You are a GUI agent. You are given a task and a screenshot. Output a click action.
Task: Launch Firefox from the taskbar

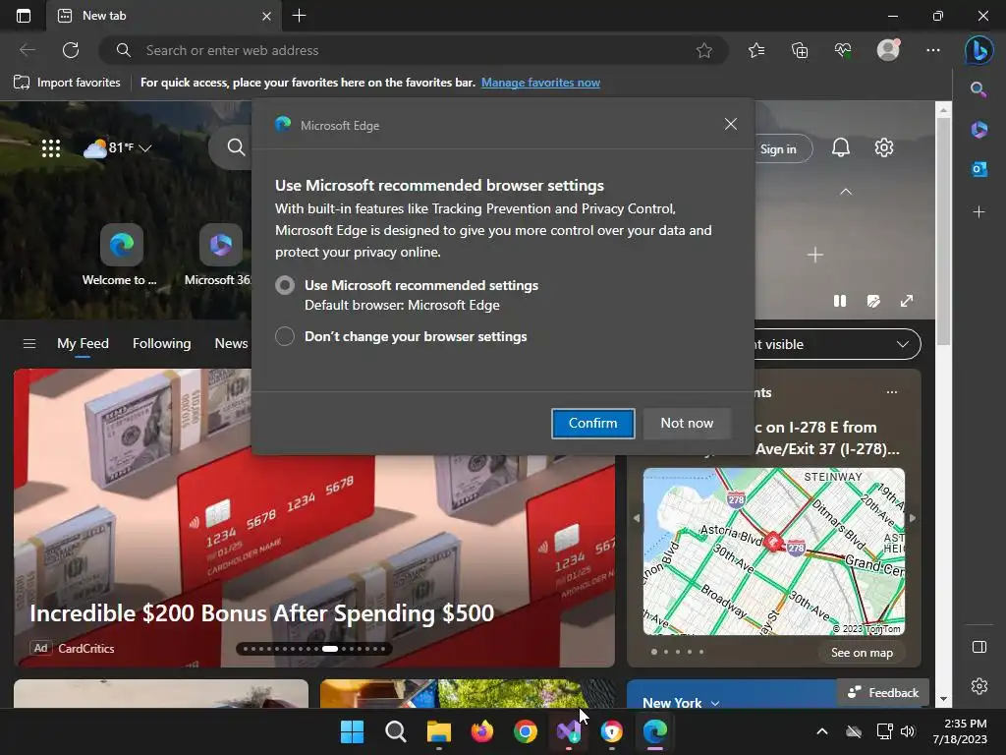[481, 731]
